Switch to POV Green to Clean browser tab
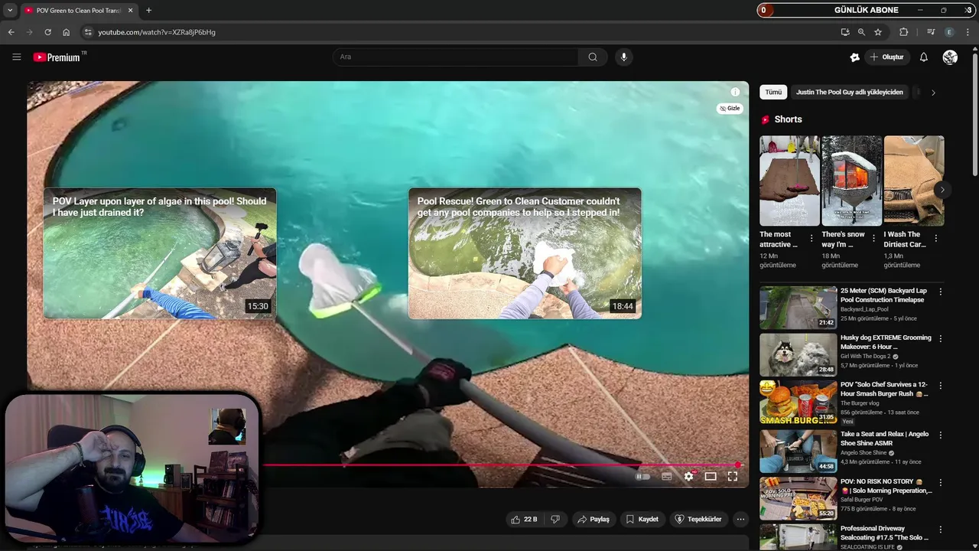The image size is (979, 551). coord(78,10)
